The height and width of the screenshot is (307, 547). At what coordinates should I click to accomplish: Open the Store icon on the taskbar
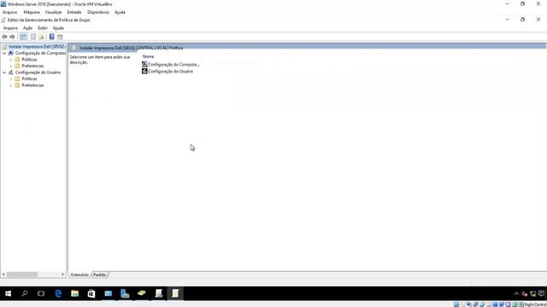coord(91,293)
